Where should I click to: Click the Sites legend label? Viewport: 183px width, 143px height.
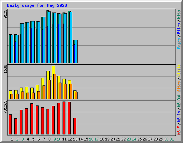(x=179, y=87)
